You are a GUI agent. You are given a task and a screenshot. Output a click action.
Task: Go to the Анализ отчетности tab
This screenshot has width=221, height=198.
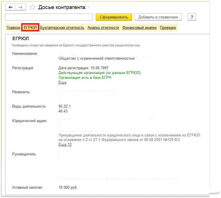point(103,28)
